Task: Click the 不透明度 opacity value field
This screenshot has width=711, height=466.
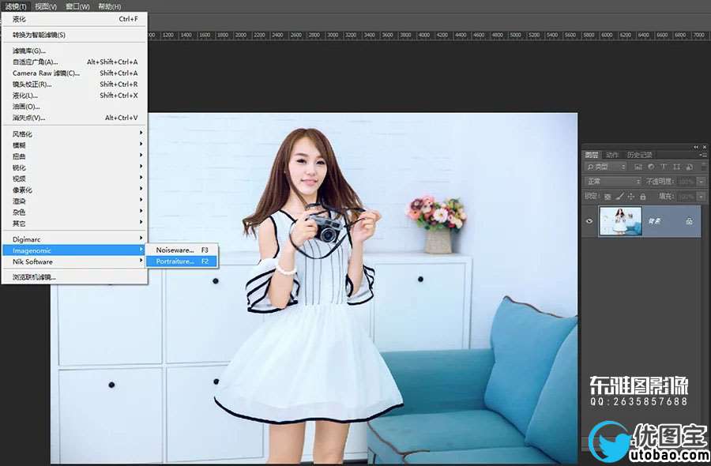Action: (x=687, y=182)
